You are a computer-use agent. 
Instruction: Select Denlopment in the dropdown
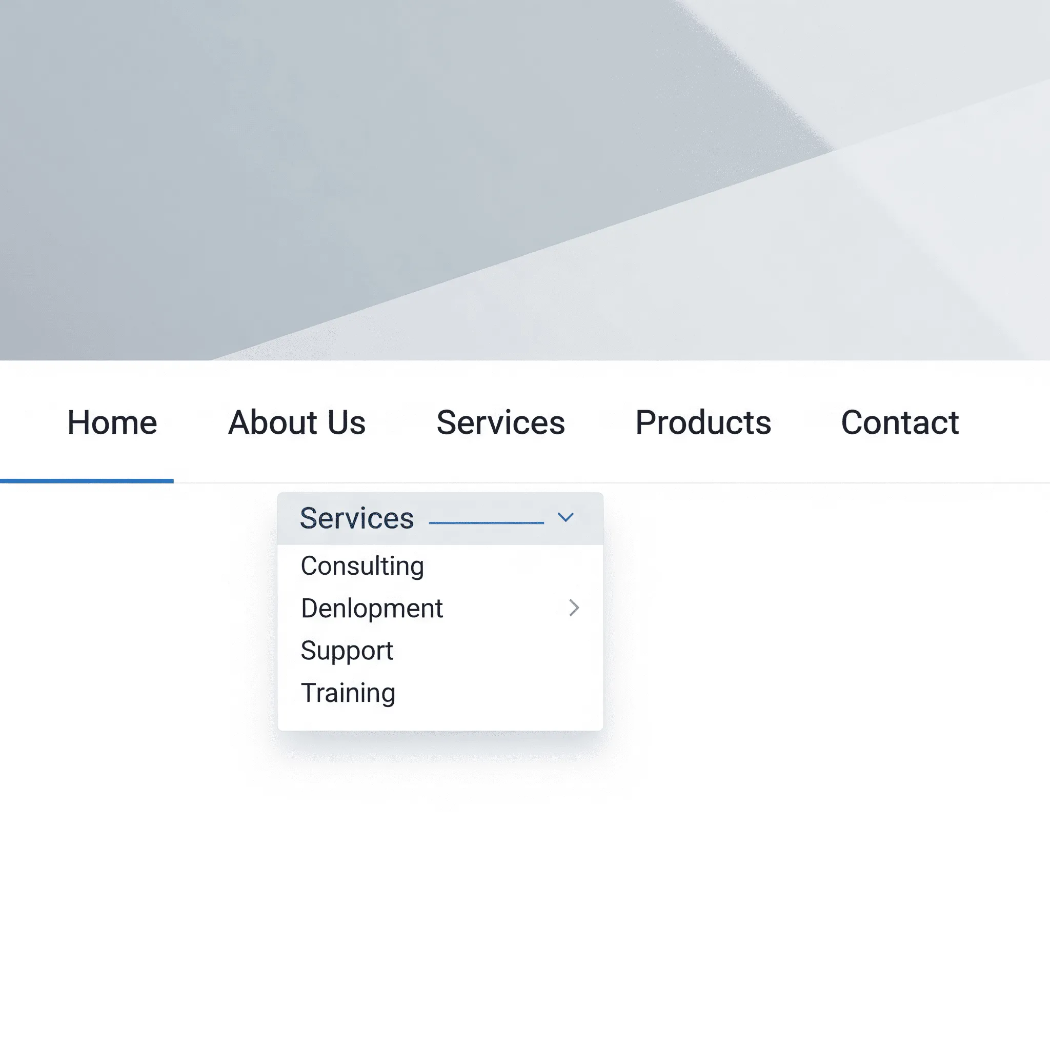(372, 608)
